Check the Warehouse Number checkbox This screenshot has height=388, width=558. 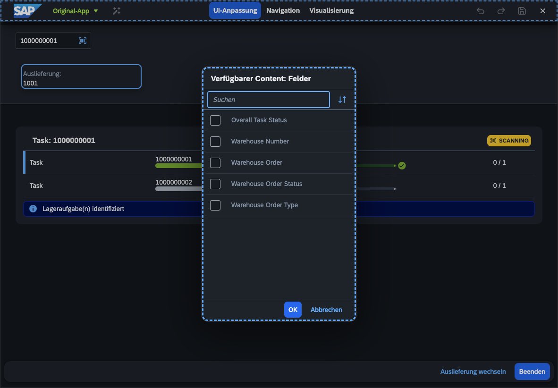[x=215, y=142]
